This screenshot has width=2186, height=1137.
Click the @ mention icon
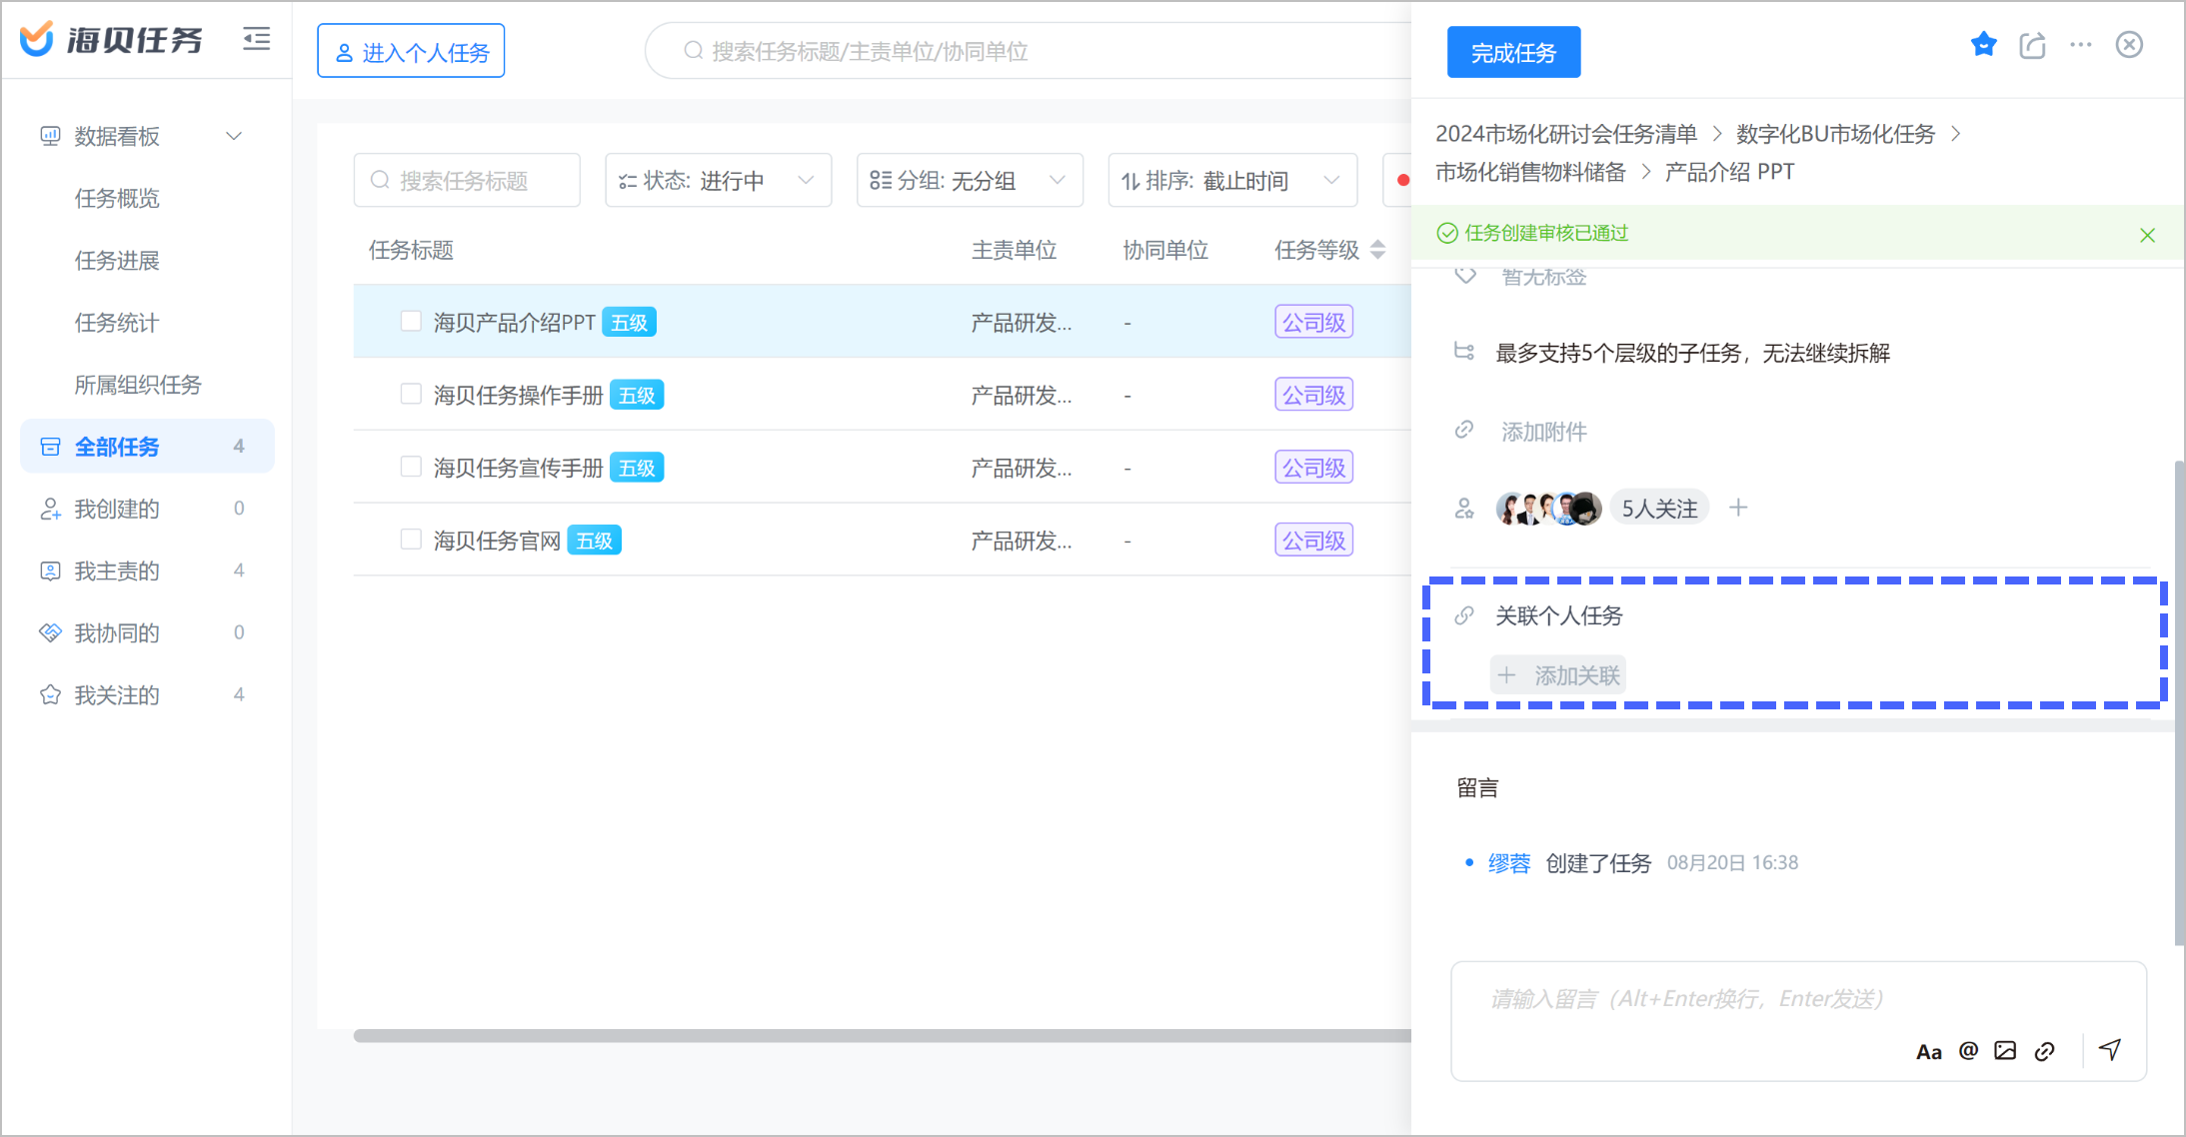point(1968,1050)
